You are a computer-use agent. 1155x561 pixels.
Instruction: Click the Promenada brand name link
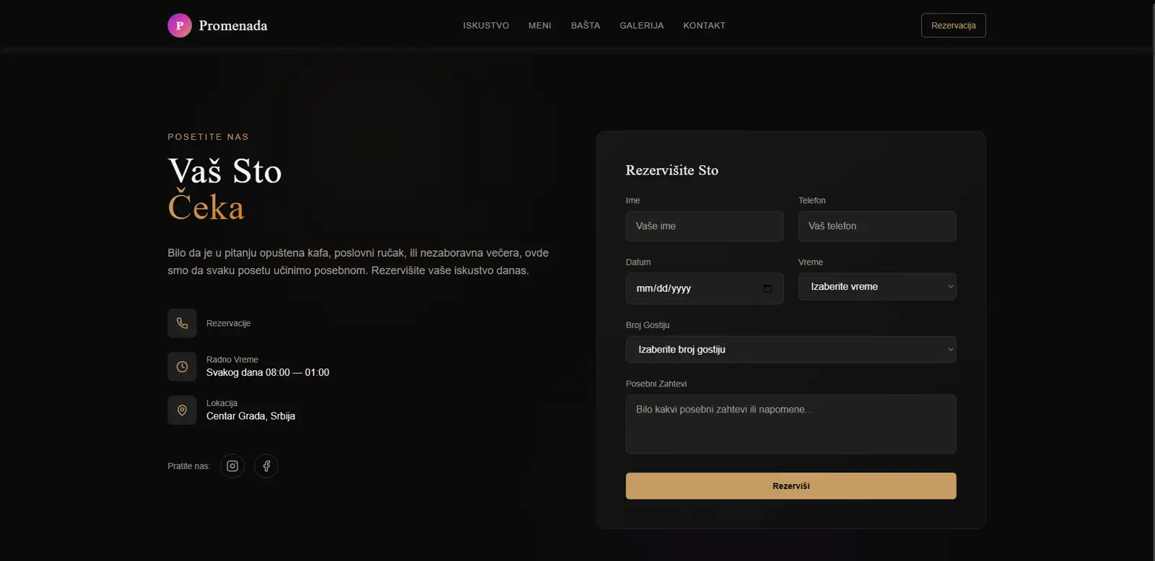pos(233,26)
